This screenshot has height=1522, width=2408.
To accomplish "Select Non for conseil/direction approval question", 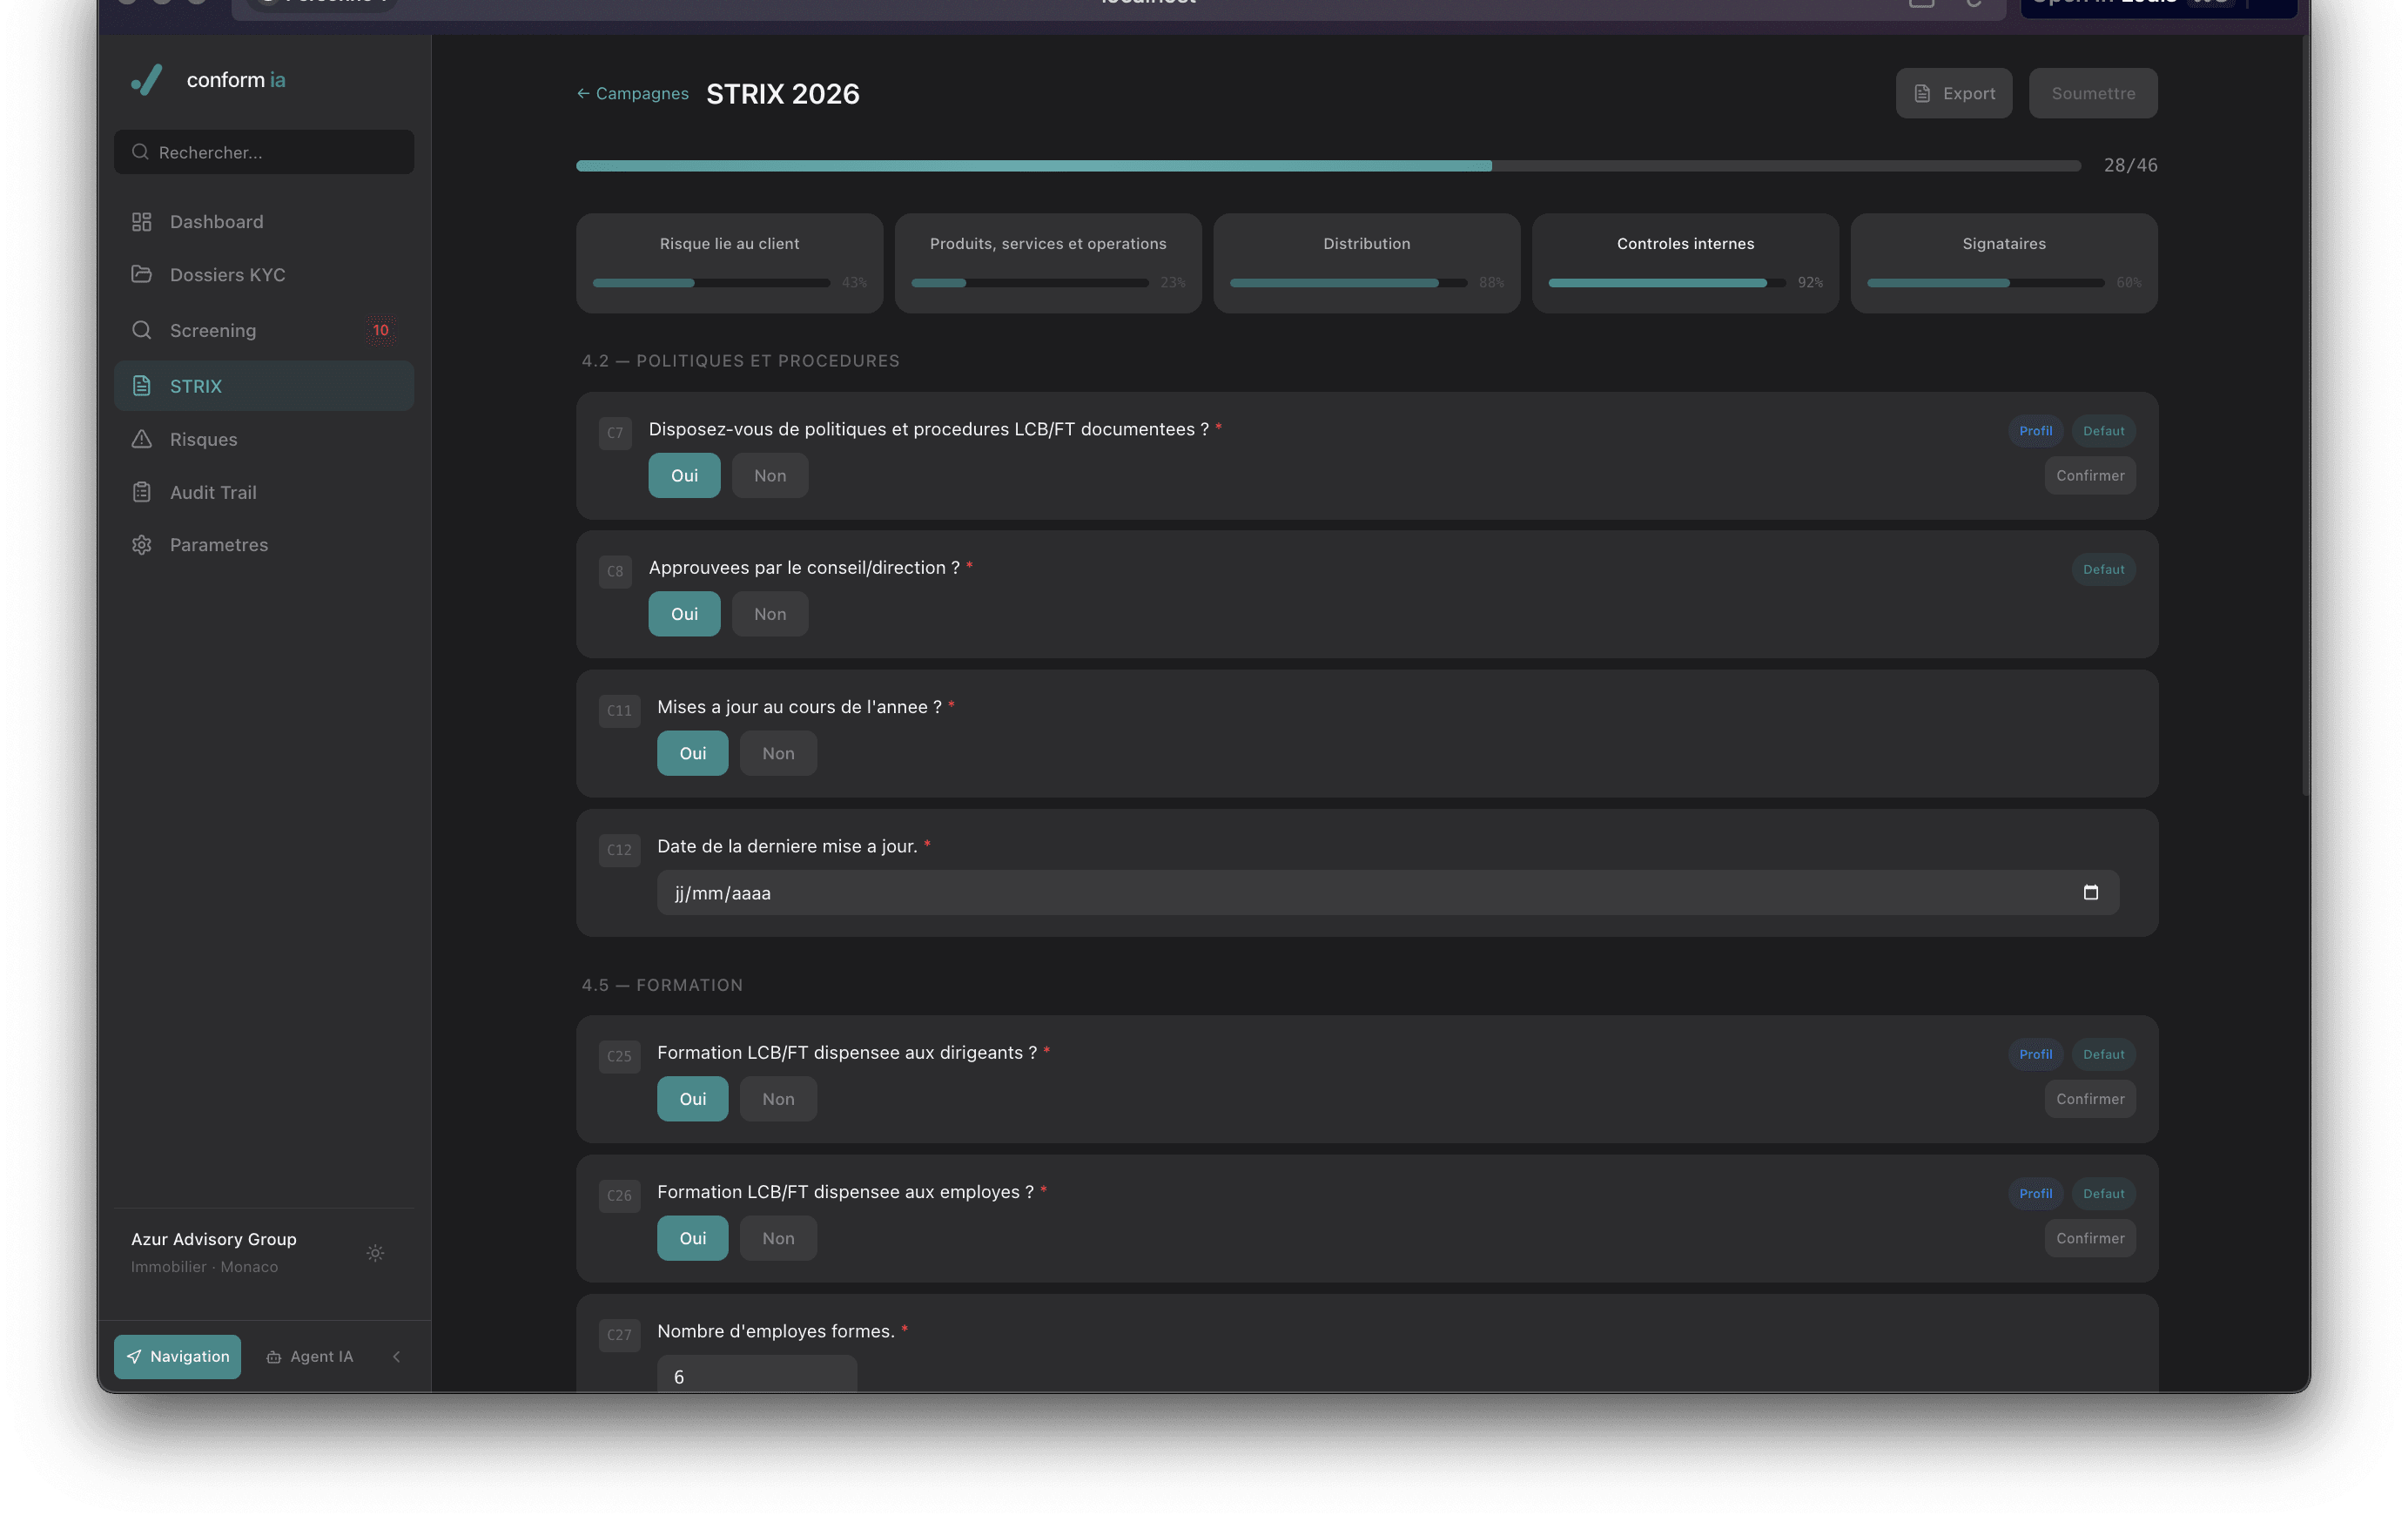I will click(x=769, y=614).
